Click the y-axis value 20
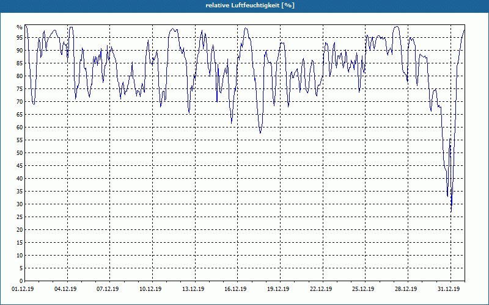The height and width of the screenshot is (305, 489). pos(20,230)
